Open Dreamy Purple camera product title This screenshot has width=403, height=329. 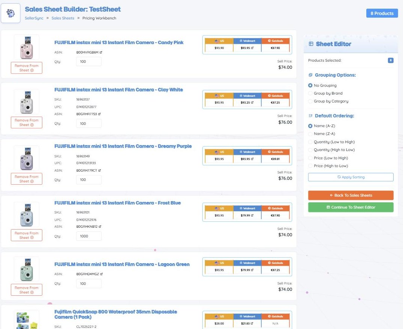[x=123, y=146]
